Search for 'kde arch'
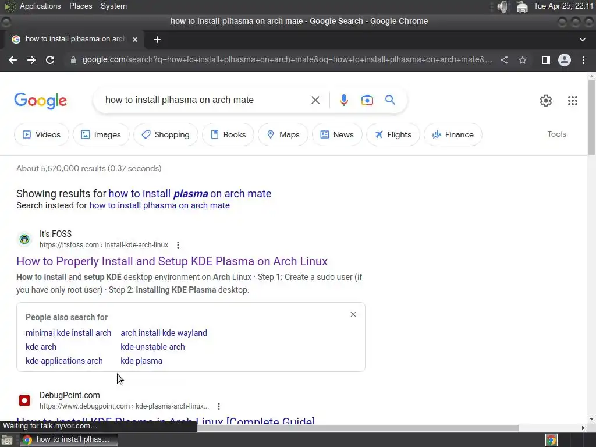Viewport: 596px width, 447px height. coord(41,347)
